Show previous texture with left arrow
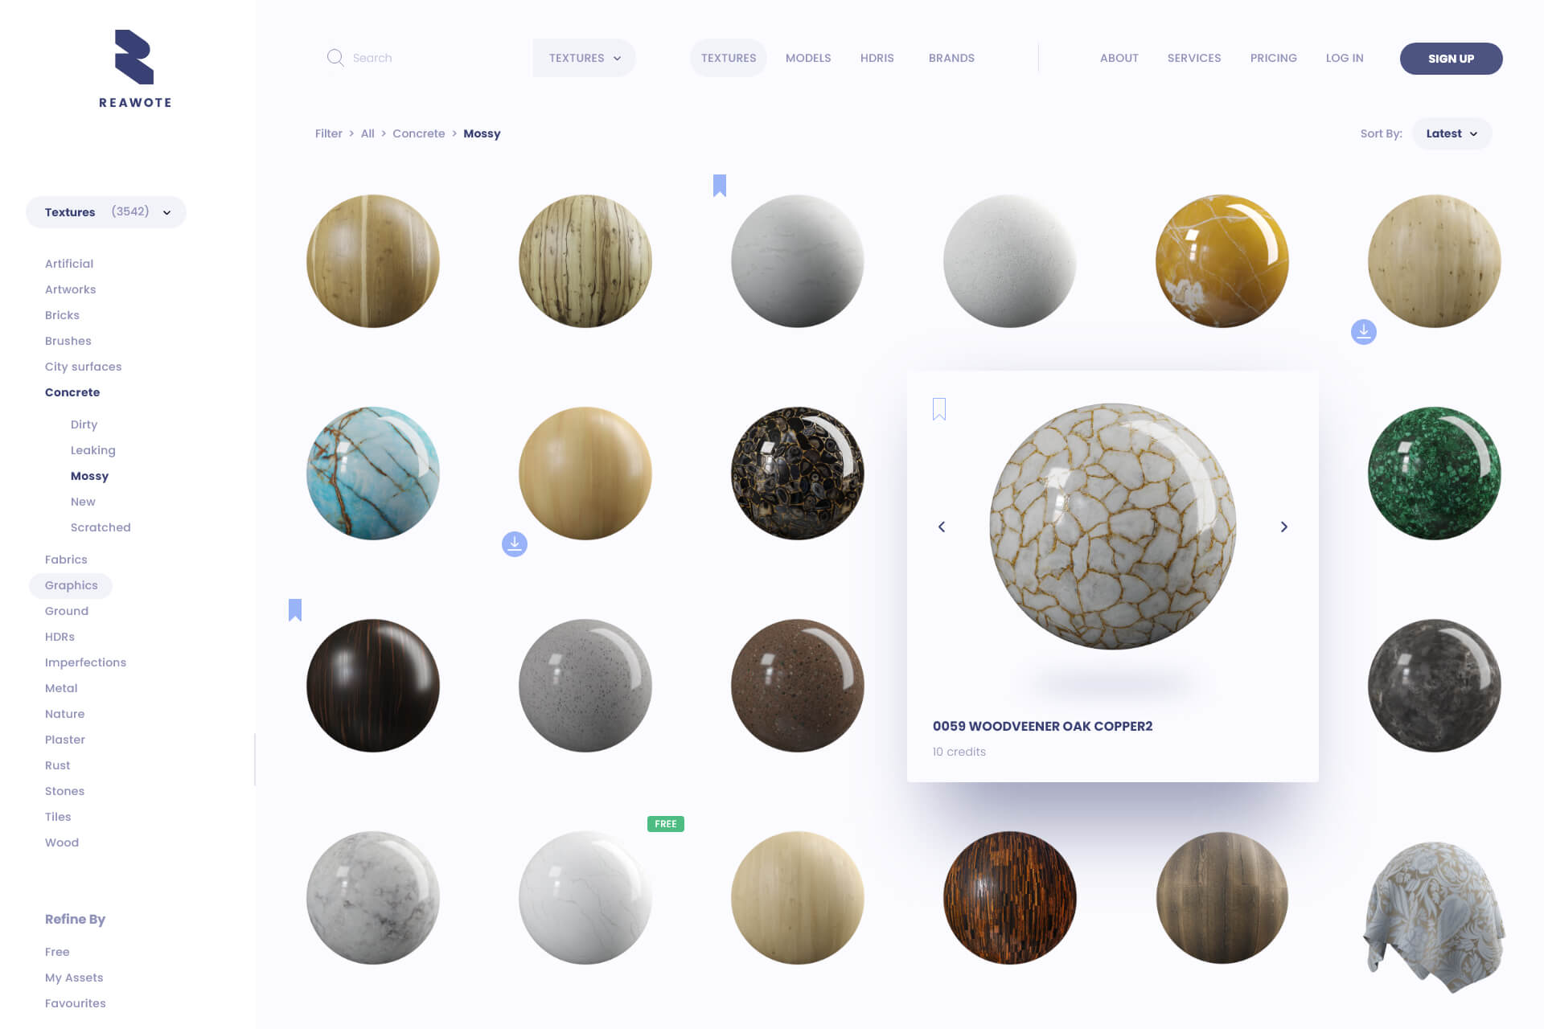The height and width of the screenshot is (1029, 1544). 942,527
